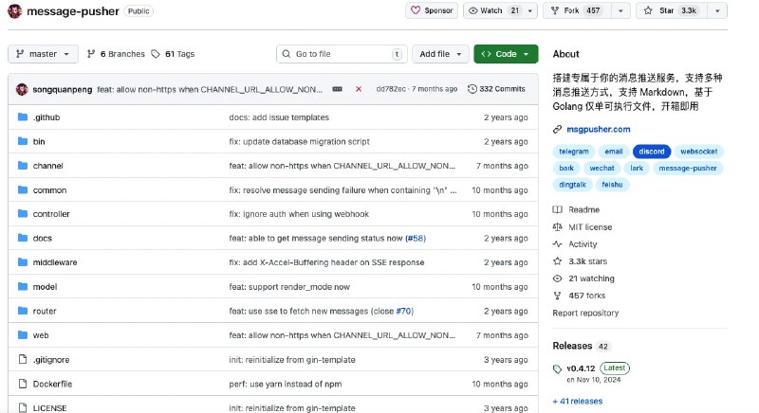
Task: Click the message-pusher topic tag
Action: coord(687,168)
